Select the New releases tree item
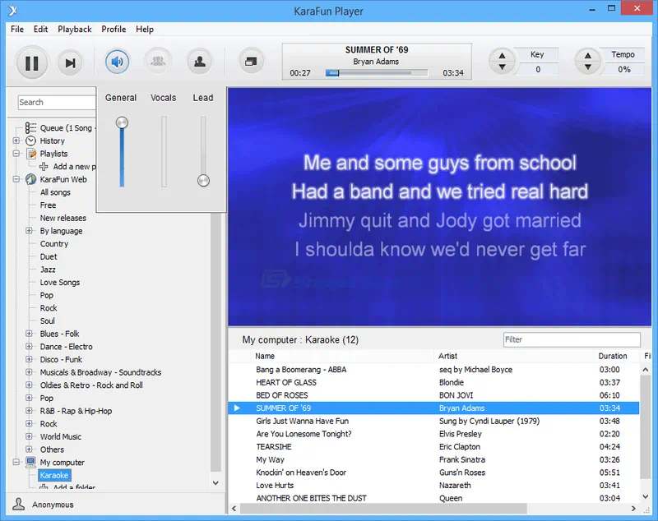Image resolution: width=658 pixels, height=521 pixels. (x=63, y=218)
